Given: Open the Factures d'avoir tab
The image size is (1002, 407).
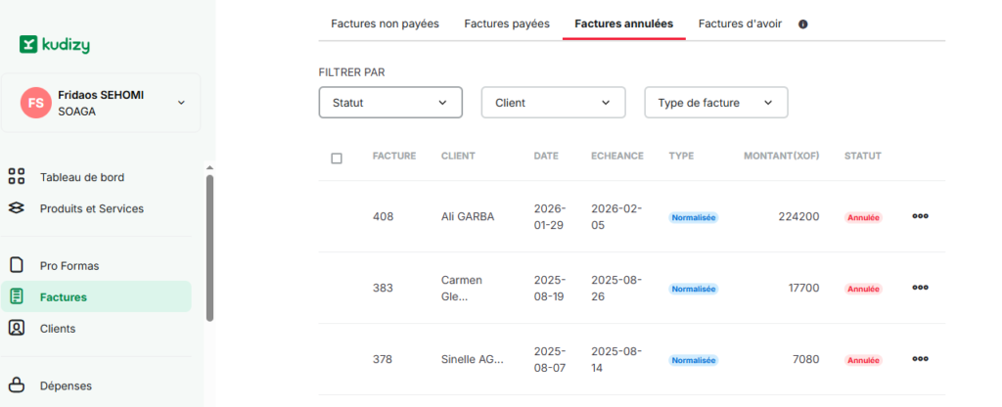Looking at the screenshot, I should point(740,23).
